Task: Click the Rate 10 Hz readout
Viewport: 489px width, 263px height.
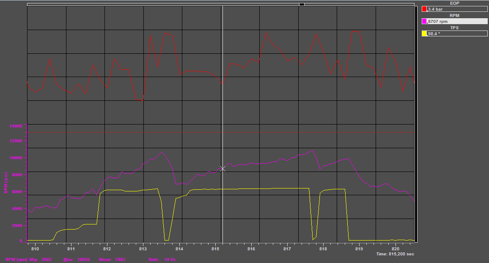Action: [x=162, y=259]
